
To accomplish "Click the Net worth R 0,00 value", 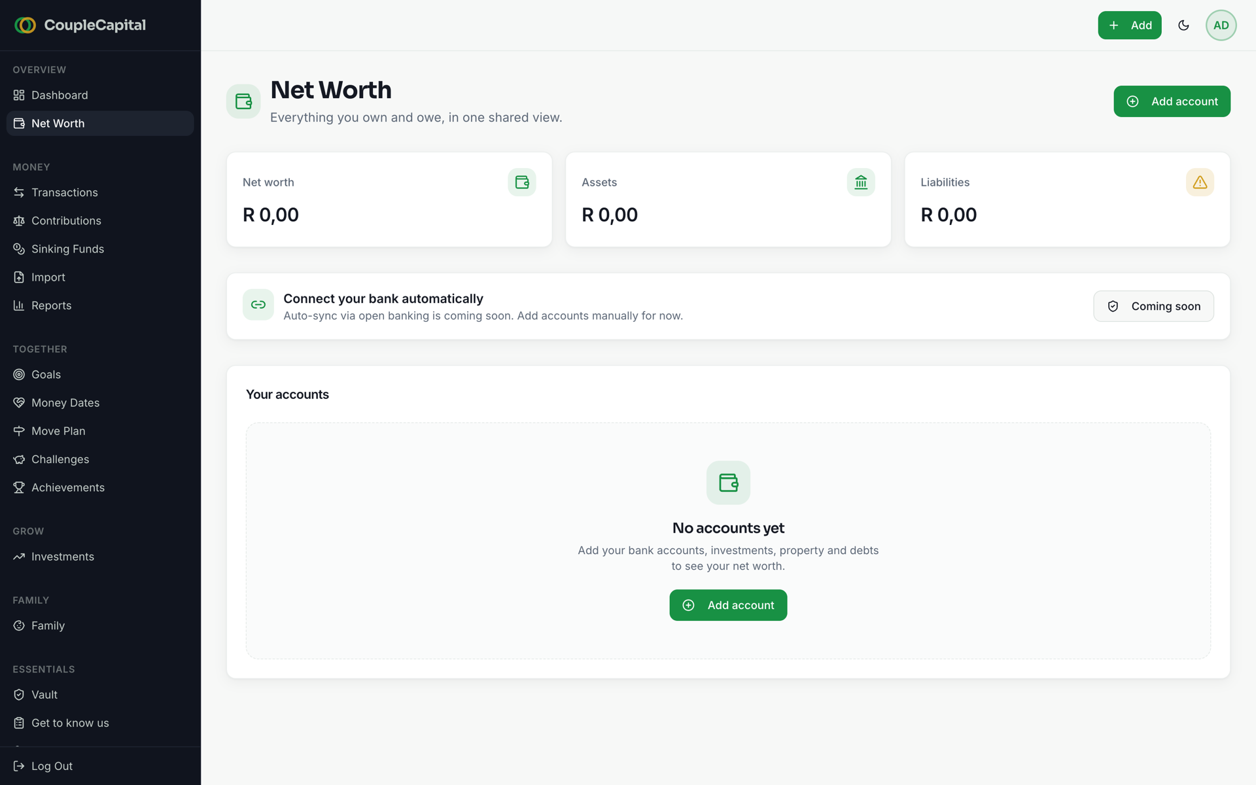I will [x=271, y=215].
